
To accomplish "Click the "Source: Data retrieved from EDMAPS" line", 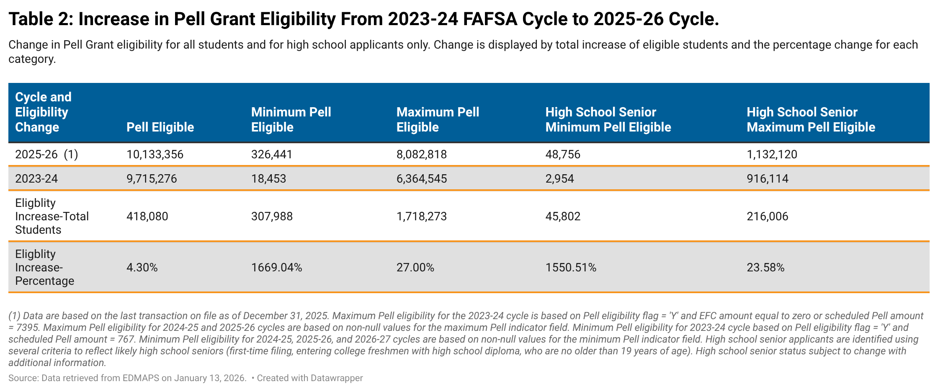I will (127, 378).
